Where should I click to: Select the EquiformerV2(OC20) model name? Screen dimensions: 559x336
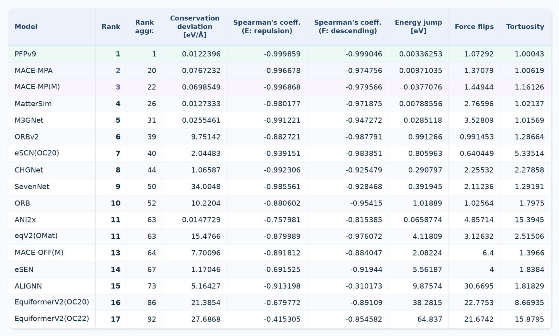point(52,302)
